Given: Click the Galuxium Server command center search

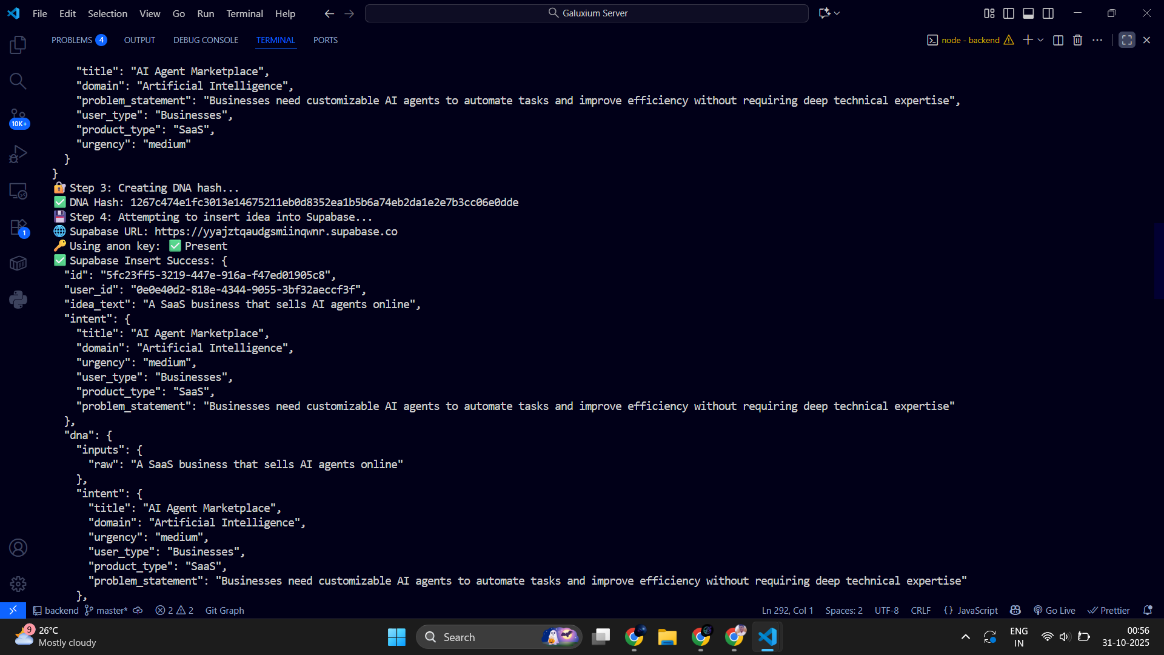Looking at the screenshot, I should (x=586, y=13).
